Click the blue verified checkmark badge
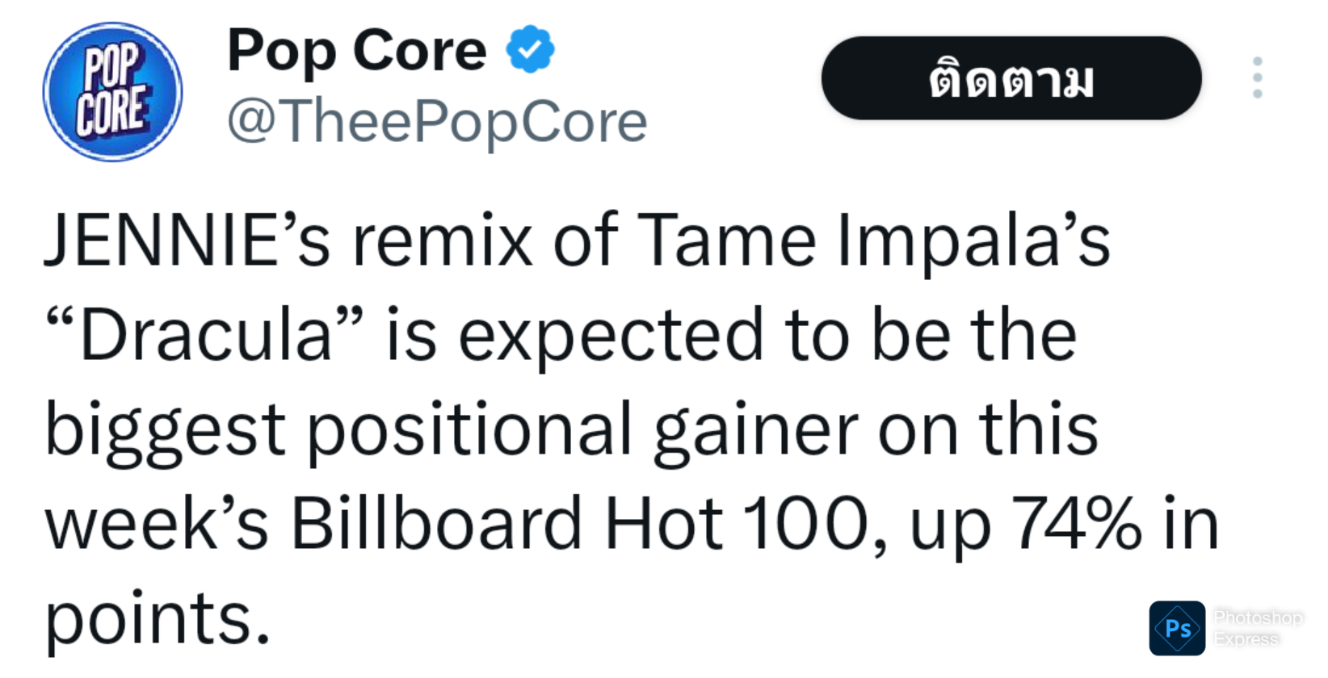Image resolution: width=1328 pixels, height=678 pixels. tap(530, 50)
